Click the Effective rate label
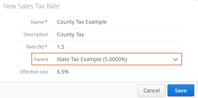The width and height of the screenshot is (198, 98). [x=34, y=72]
